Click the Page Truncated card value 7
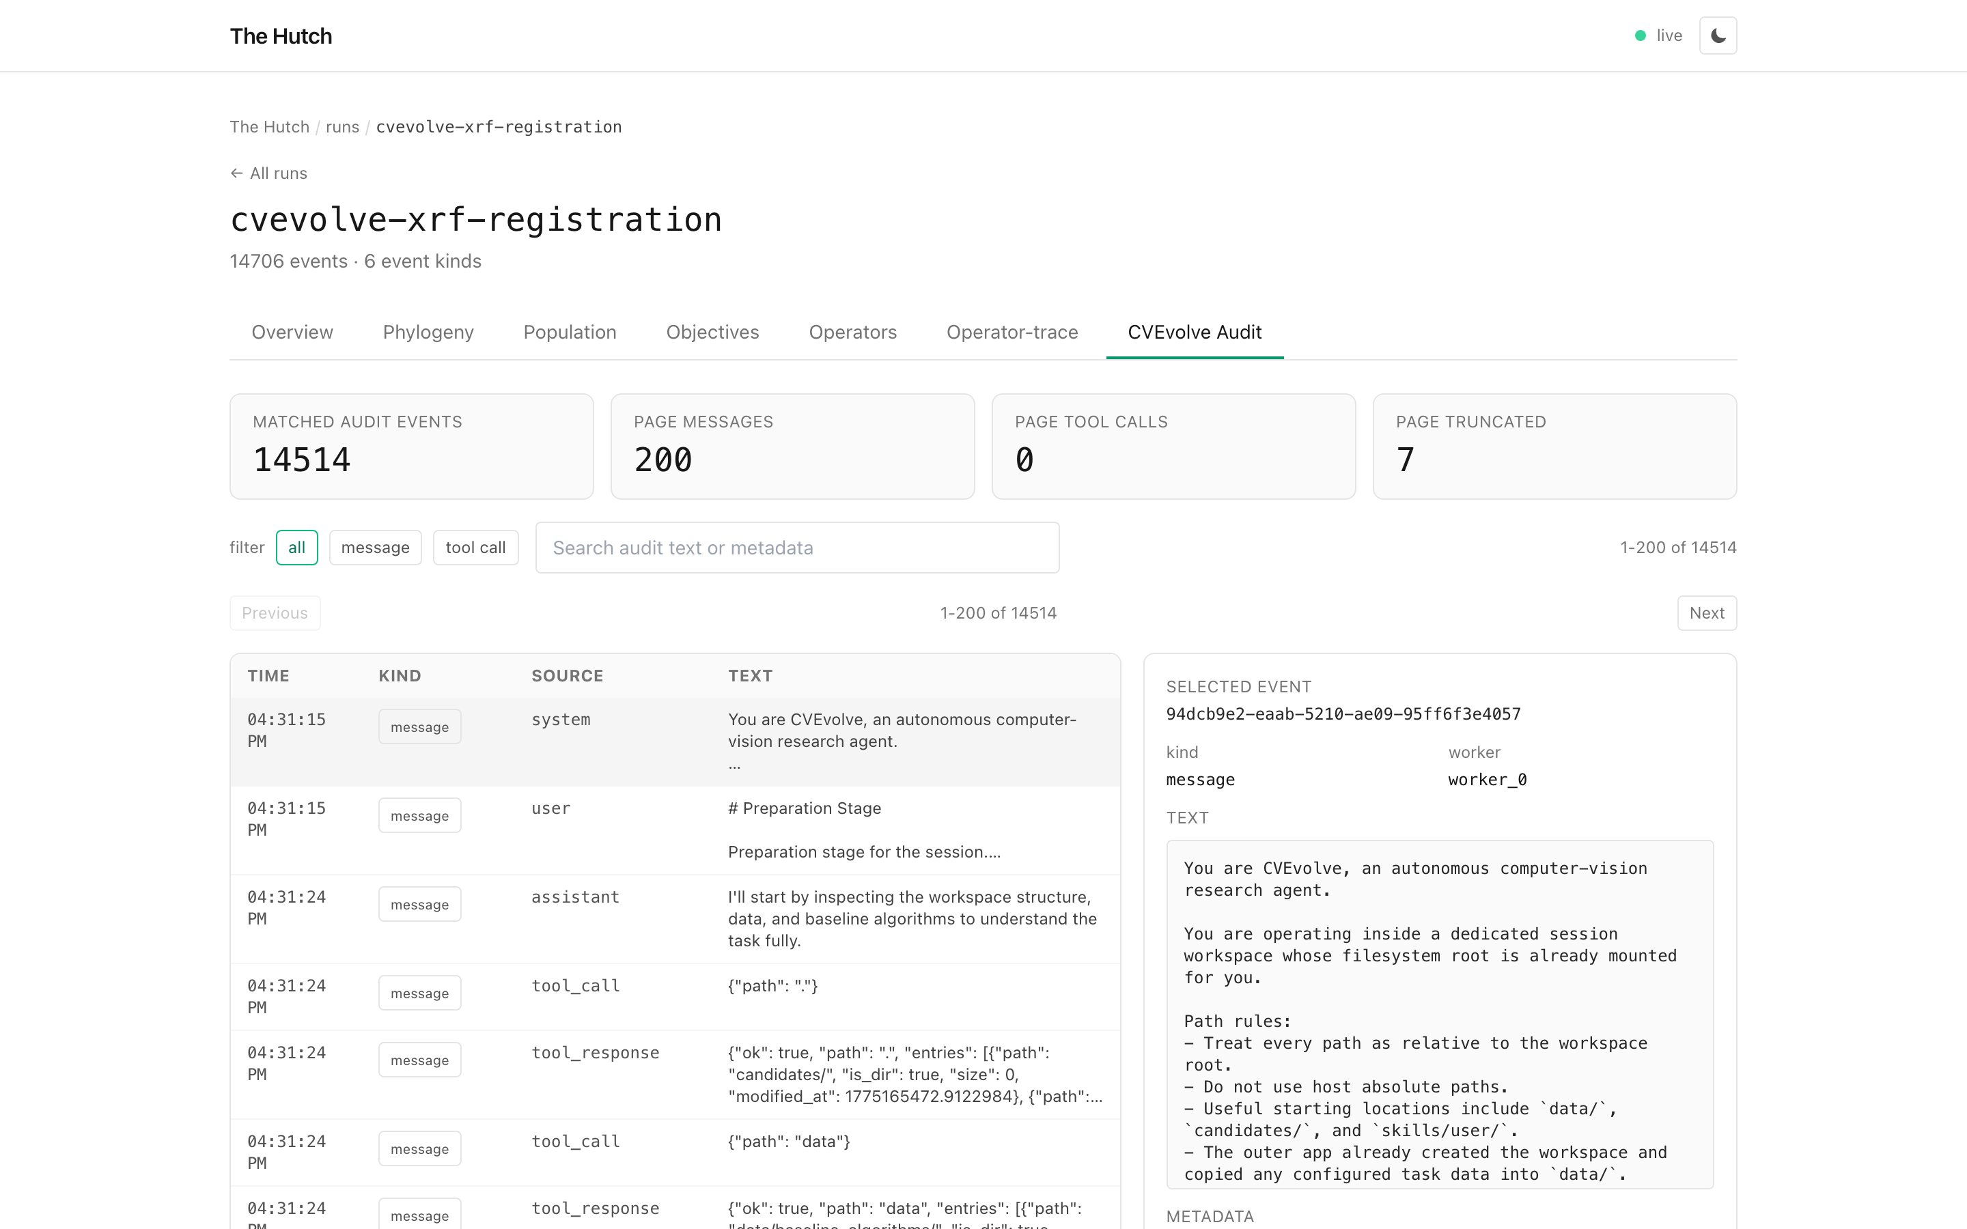1967x1229 pixels. point(1406,460)
